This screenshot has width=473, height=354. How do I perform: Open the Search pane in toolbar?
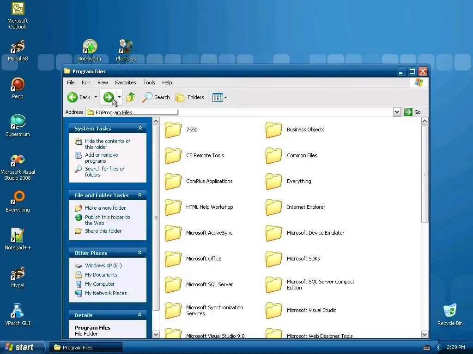156,97
